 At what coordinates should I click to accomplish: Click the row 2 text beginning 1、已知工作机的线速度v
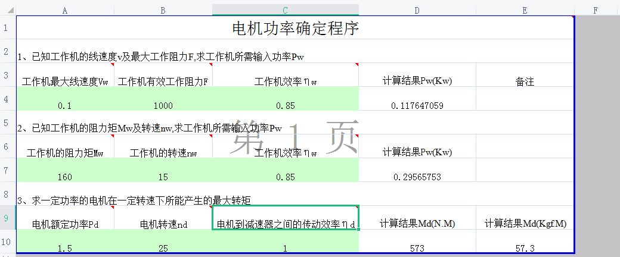click(160, 57)
